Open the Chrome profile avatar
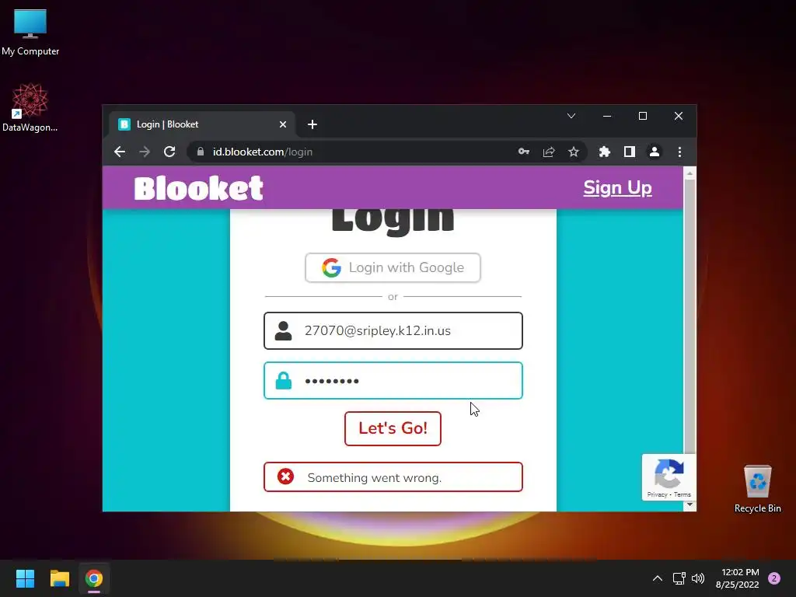The image size is (796, 597). 655,152
